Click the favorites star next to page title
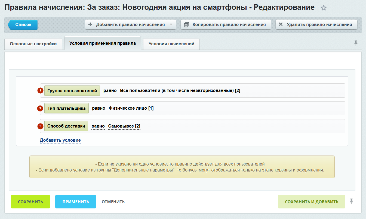Image resolution: width=366 pixels, height=219 pixels. pyautogui.click(x=324, y=8)
